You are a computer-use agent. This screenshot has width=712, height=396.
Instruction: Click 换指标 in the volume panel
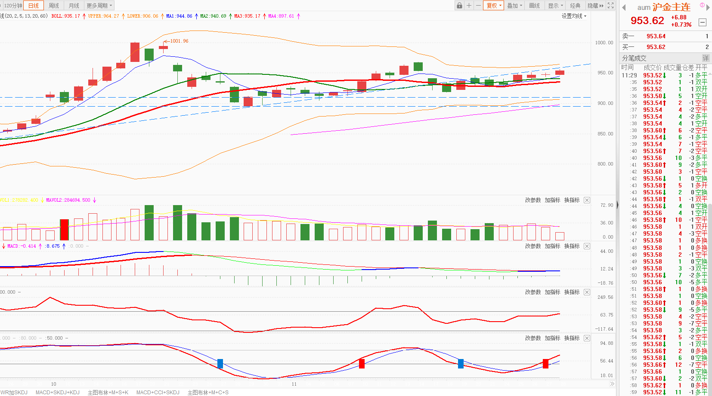[x=572, y=200]
